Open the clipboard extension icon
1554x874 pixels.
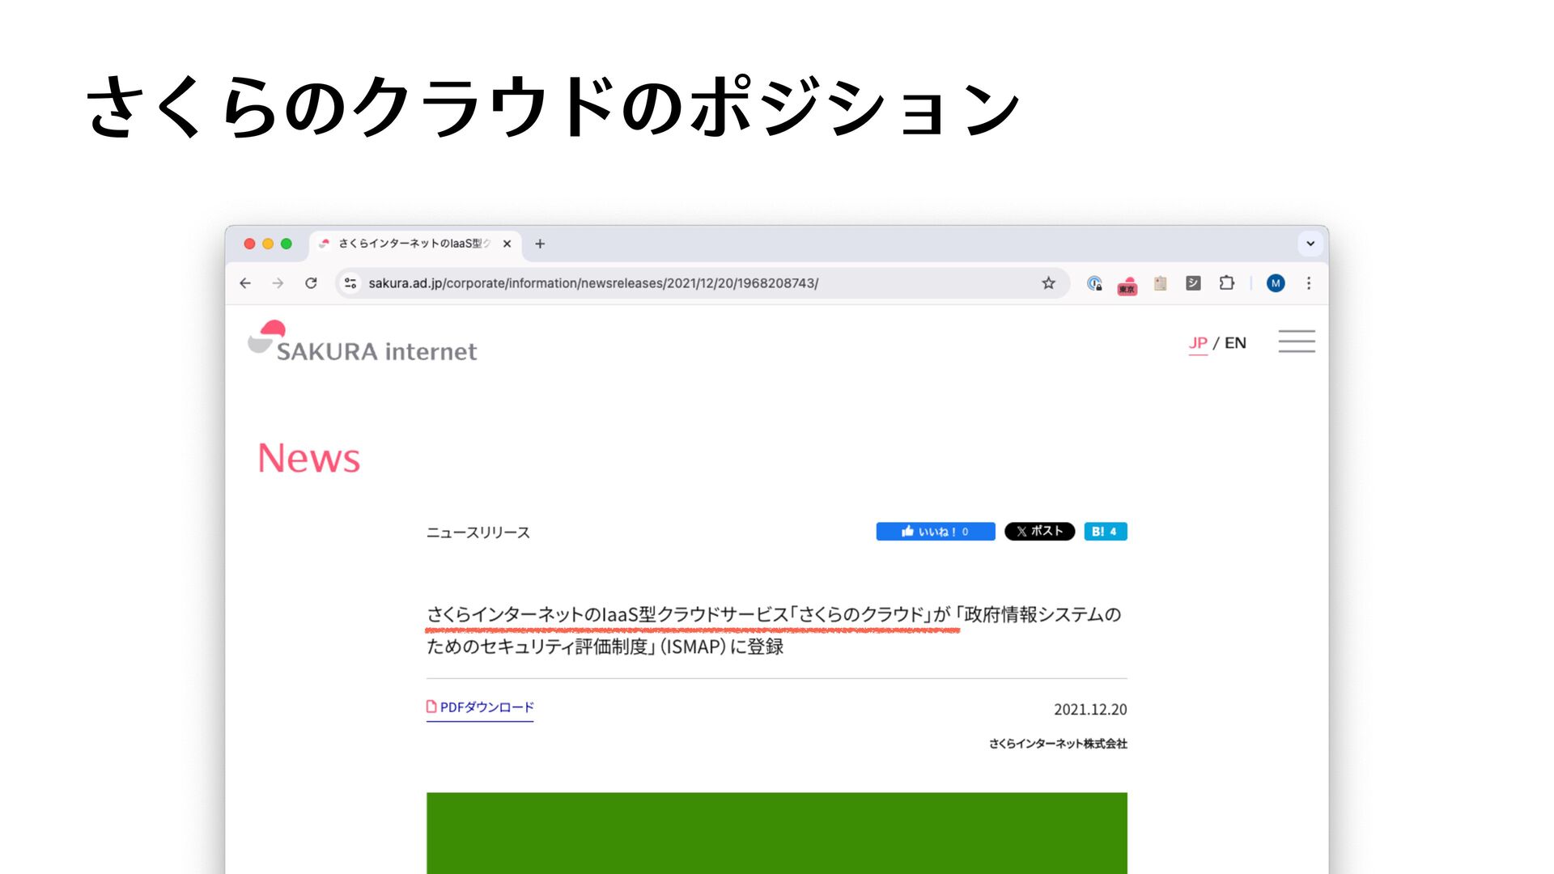pyautogui.click(x=1160, y=283)
